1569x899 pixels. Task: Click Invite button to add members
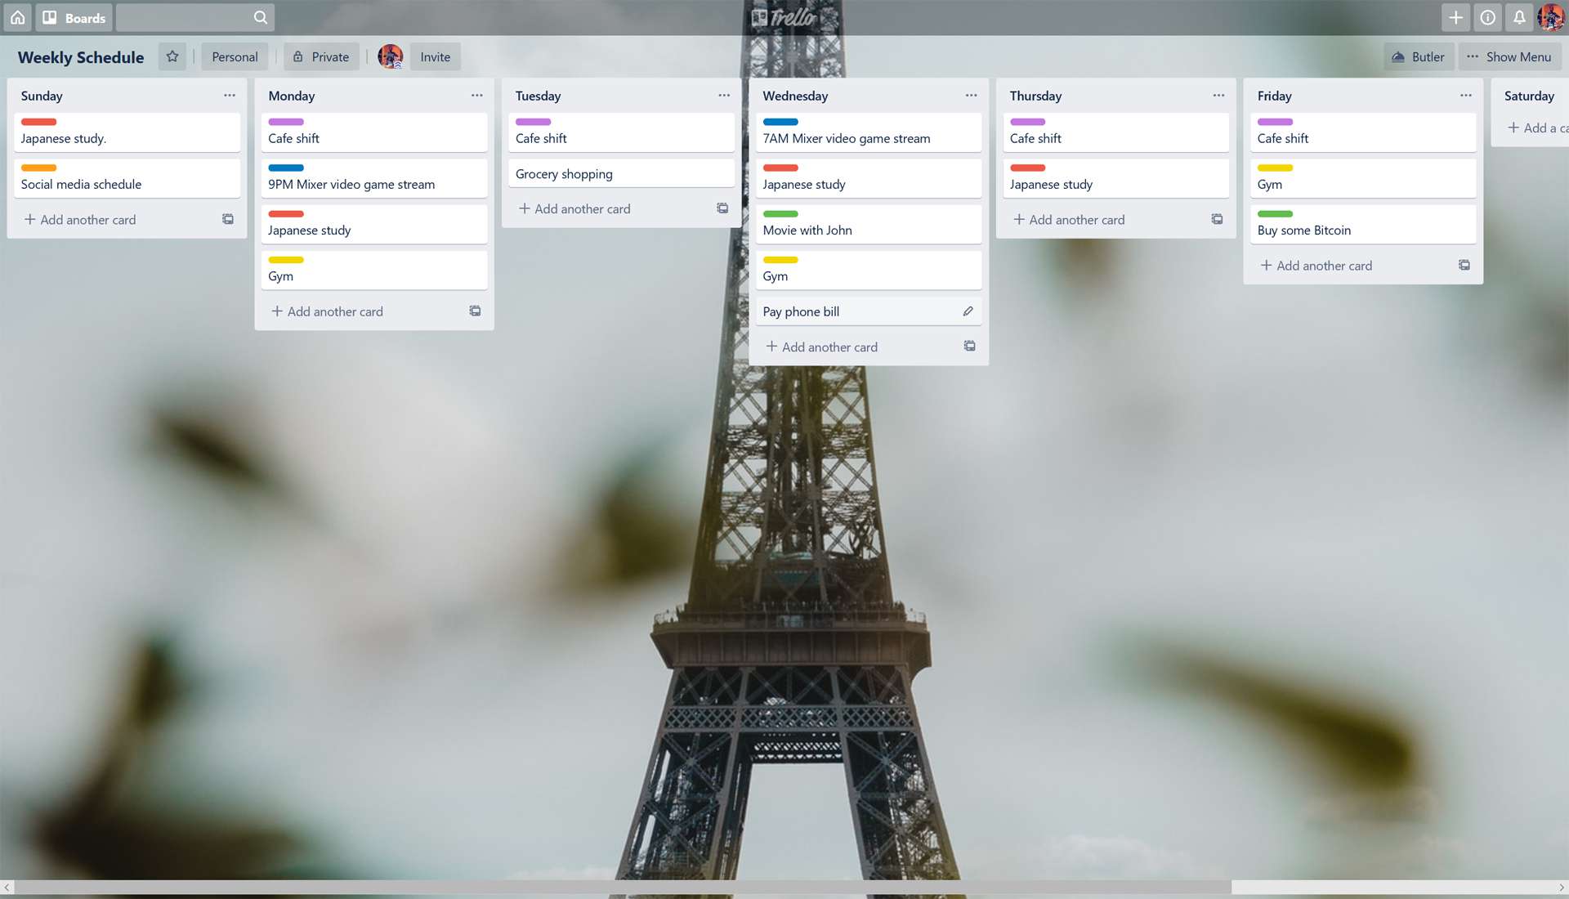pyautogui.click(x=436, y=56)
